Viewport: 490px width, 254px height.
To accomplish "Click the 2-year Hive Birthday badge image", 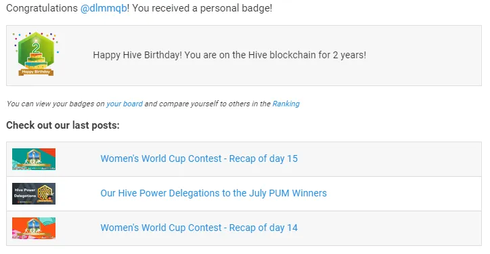I will point(36,54).
